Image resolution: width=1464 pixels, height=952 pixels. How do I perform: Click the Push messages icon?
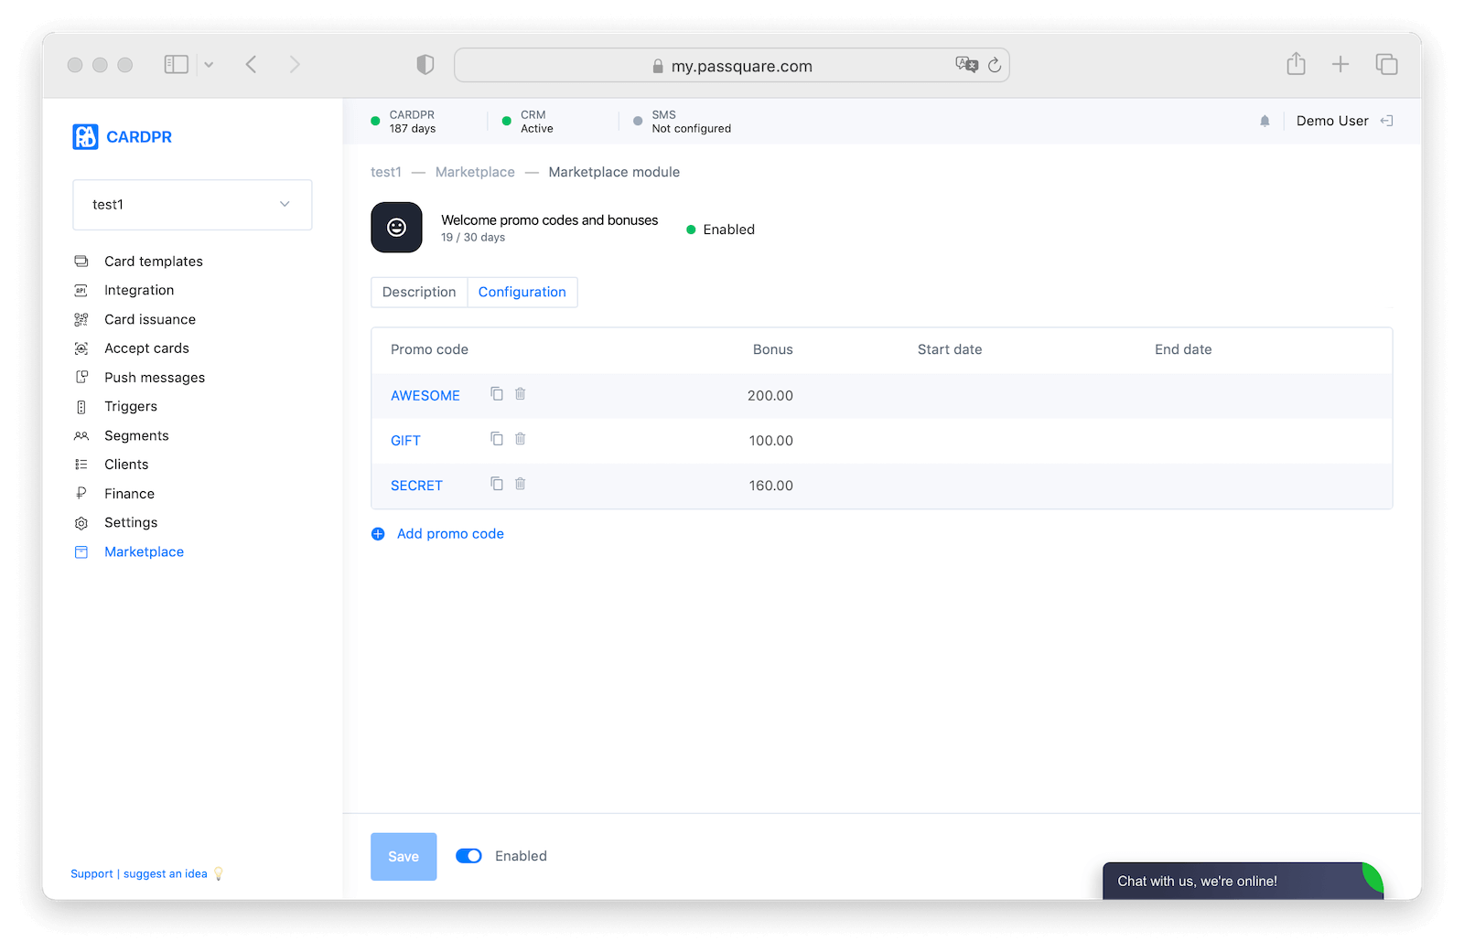point(81,377)
